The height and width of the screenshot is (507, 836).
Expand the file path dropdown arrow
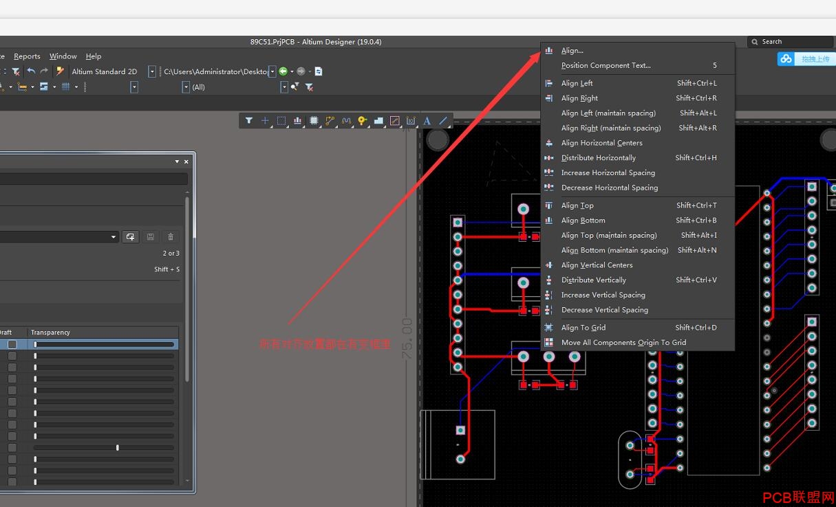click(x=272, y=71)
